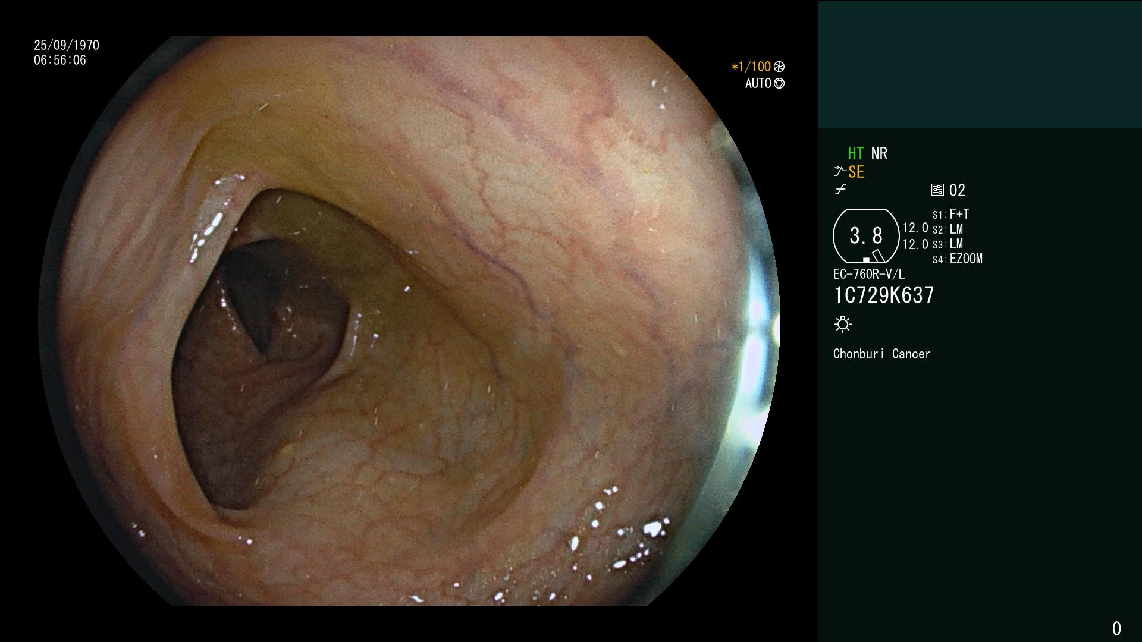The height and width of the screenshot is (642, 1142).
Task: Click the S4: EZOOM switch assignment
Action: 958,259
